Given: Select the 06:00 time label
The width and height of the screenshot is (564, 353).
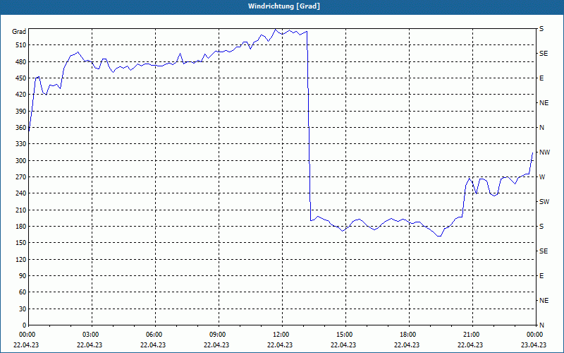Looking at the screenshot, I should tap(154, 335).
